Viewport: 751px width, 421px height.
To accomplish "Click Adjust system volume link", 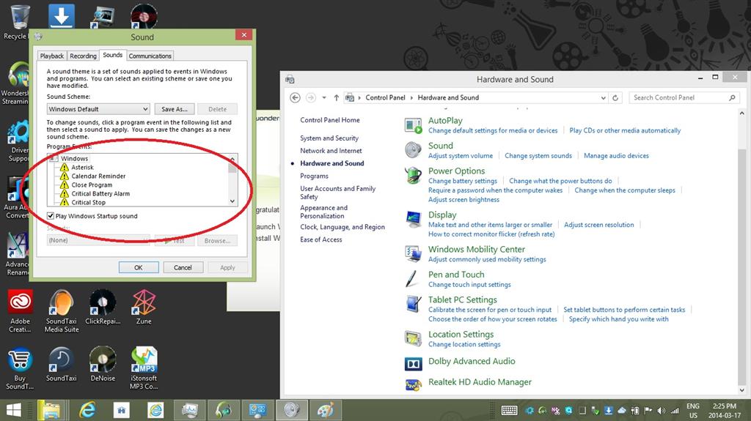I will pyautogui.click(x=461, y=156).
